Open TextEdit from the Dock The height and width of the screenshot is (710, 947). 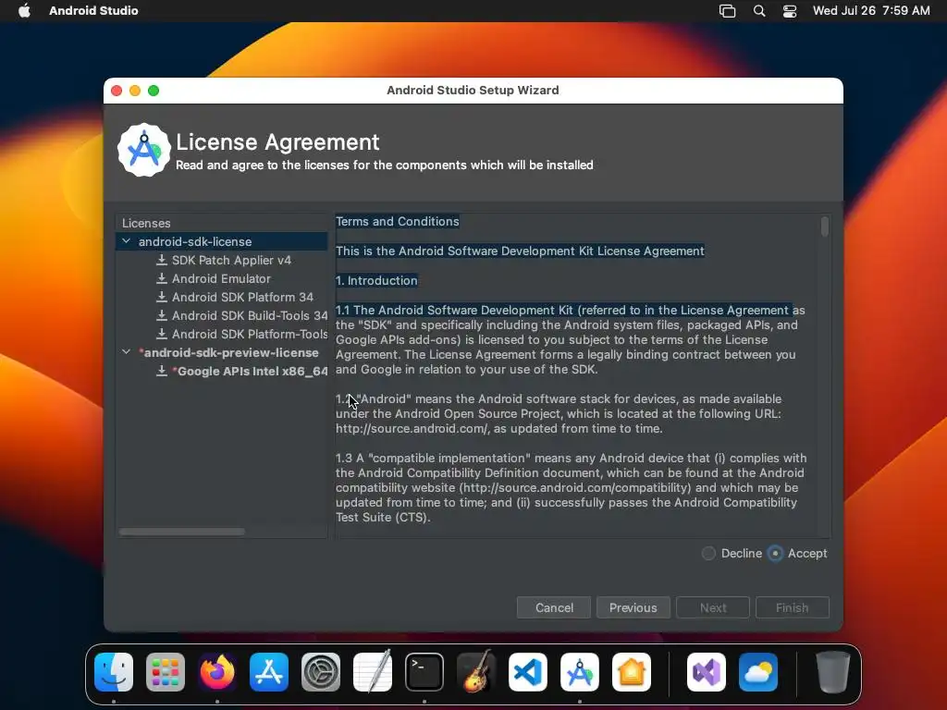[373, 672]
